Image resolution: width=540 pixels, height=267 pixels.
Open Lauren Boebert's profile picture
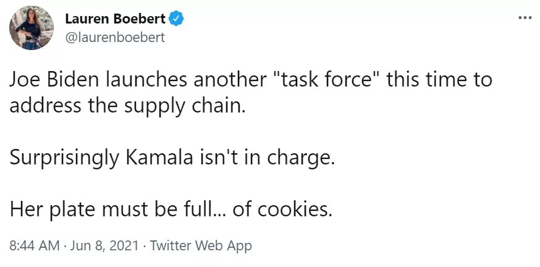(x=31, y=28)
